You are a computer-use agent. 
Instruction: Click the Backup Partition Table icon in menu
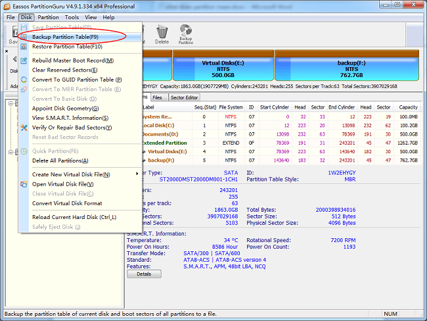point(24,37)
